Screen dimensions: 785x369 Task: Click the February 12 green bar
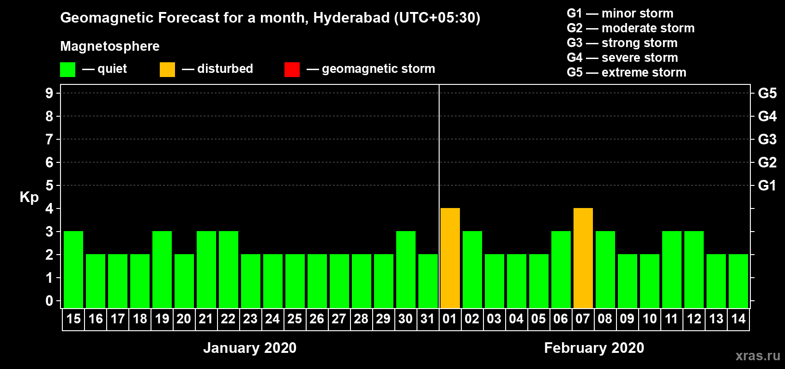[x=694, y=270]
